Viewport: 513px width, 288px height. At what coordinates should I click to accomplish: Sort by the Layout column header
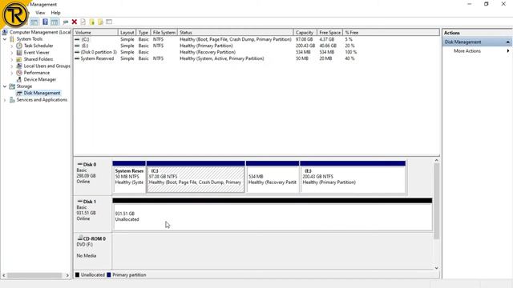(127, 33)
